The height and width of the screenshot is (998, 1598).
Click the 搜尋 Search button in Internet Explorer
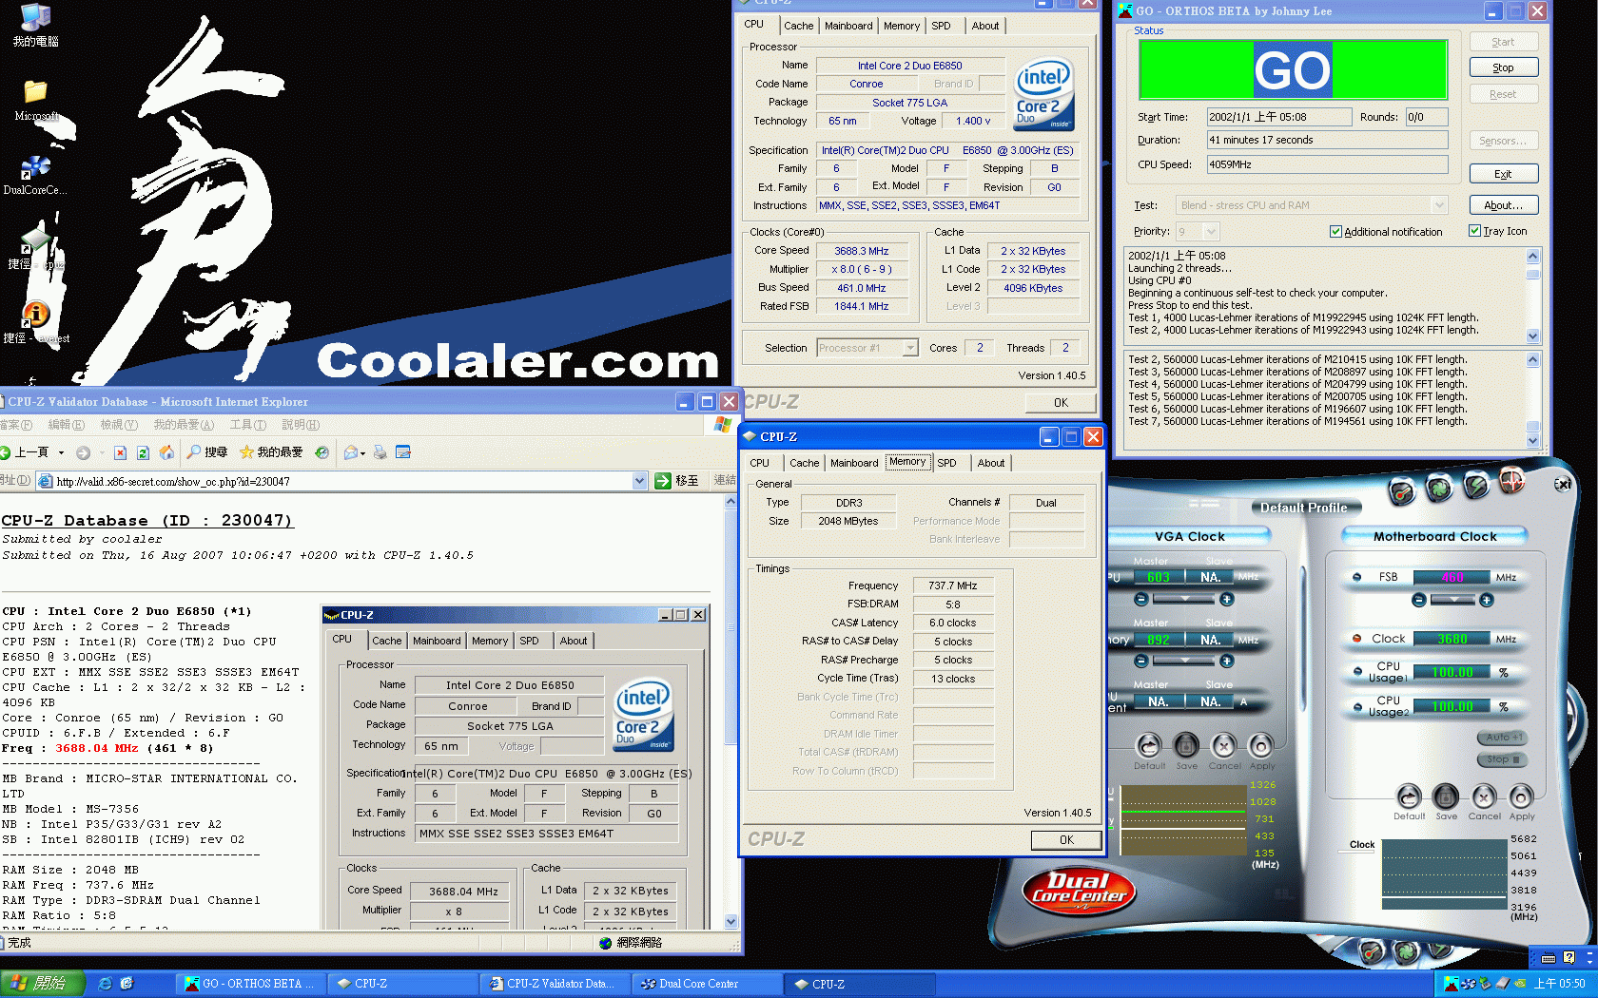(x=207, y=452)
